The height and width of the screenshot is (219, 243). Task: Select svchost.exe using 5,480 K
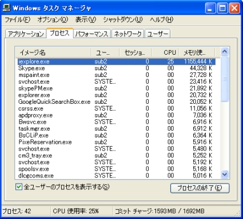pos(117,149)
